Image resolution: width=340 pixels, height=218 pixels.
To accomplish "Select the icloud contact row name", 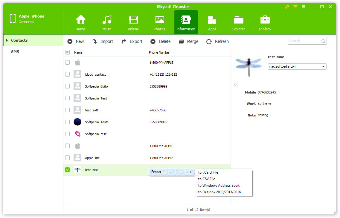I will point(95,74).
